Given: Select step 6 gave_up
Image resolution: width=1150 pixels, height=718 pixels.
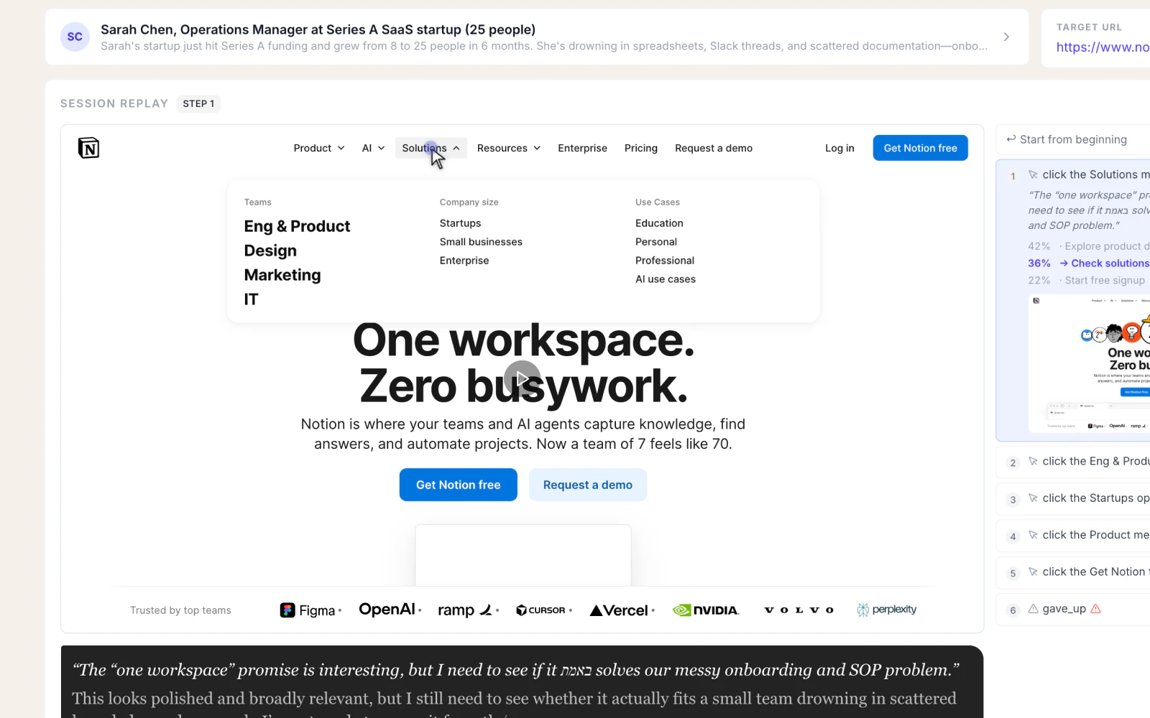Looking at the screenshot, I should (x=1073, y=610).
